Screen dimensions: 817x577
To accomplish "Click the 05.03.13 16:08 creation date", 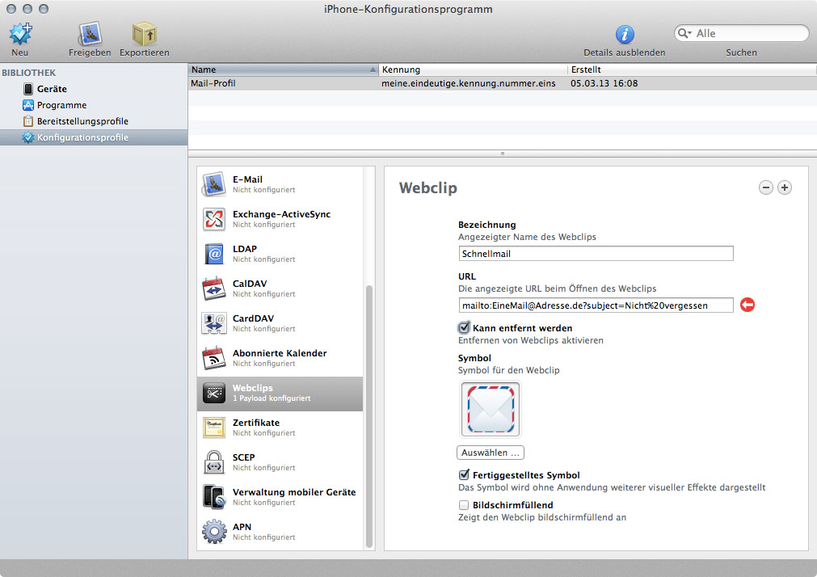I will click(x=604, y=83).
